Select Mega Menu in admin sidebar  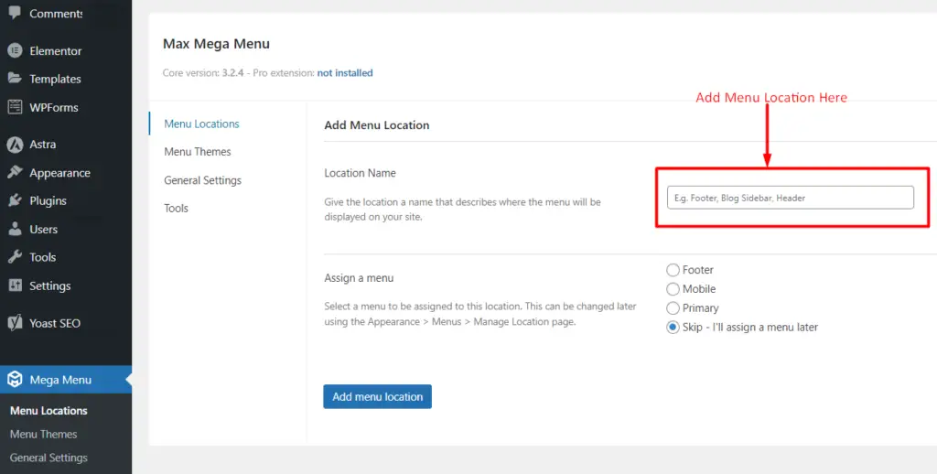[66, 380]
